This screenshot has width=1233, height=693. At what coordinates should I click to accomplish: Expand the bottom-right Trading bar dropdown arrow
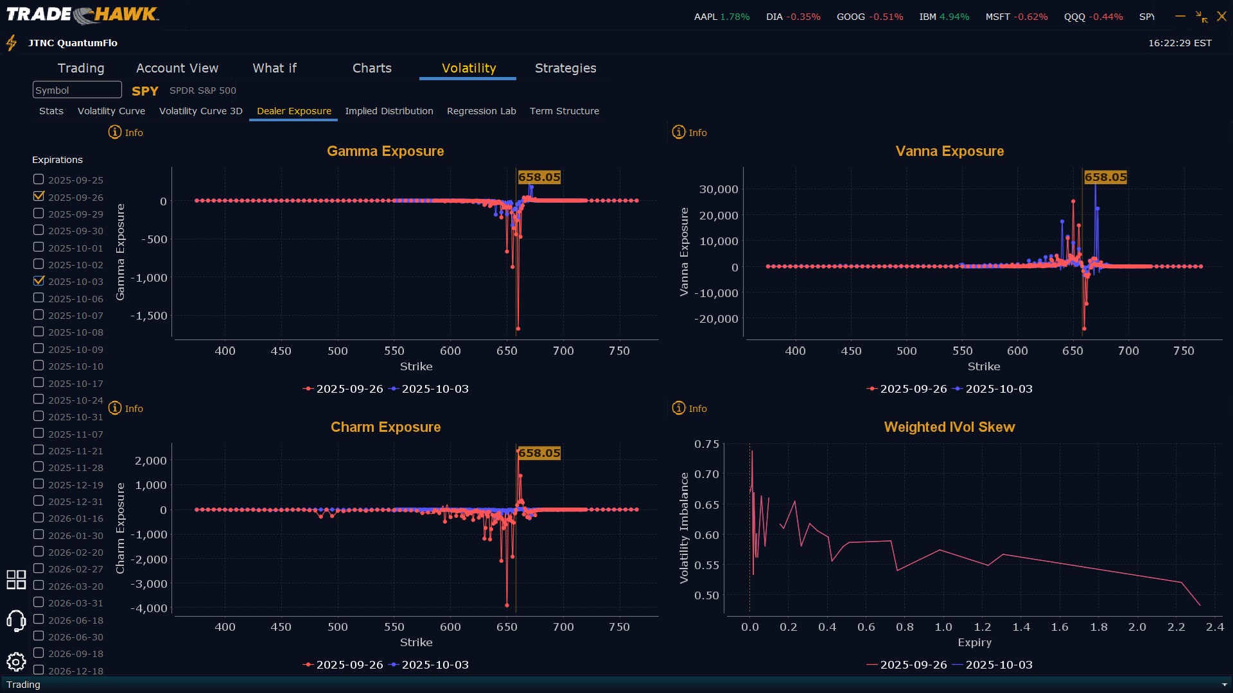coord(1224,685)
